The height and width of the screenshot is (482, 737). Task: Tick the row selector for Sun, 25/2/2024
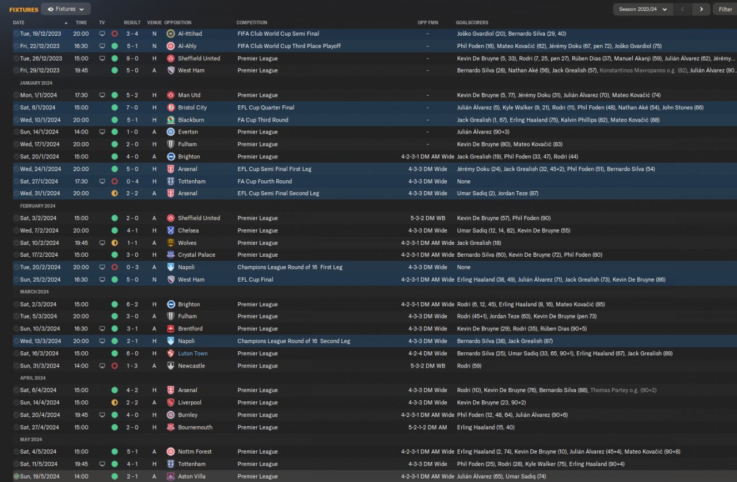coord(16,280)
